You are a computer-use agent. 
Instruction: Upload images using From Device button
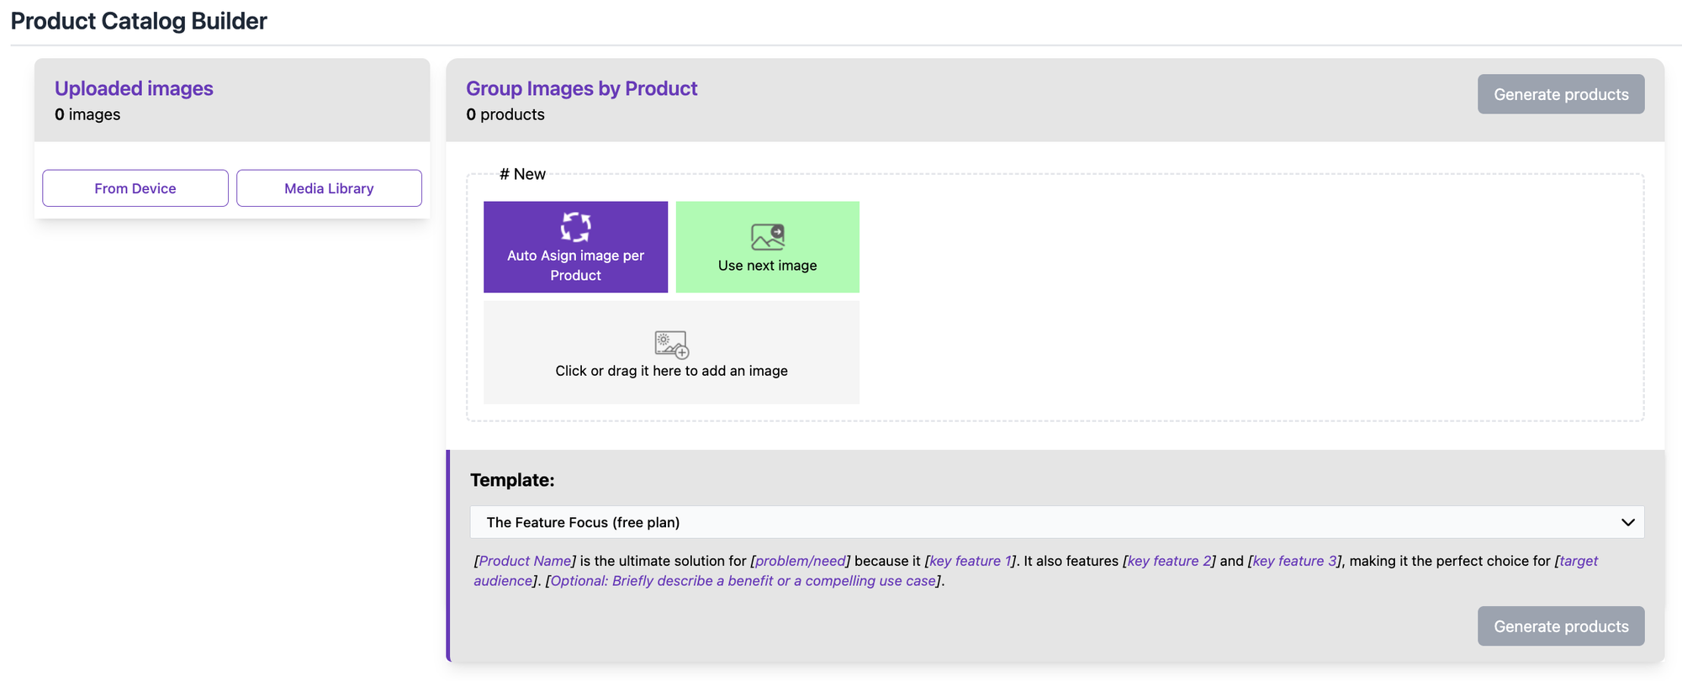[x=135, y=188]
